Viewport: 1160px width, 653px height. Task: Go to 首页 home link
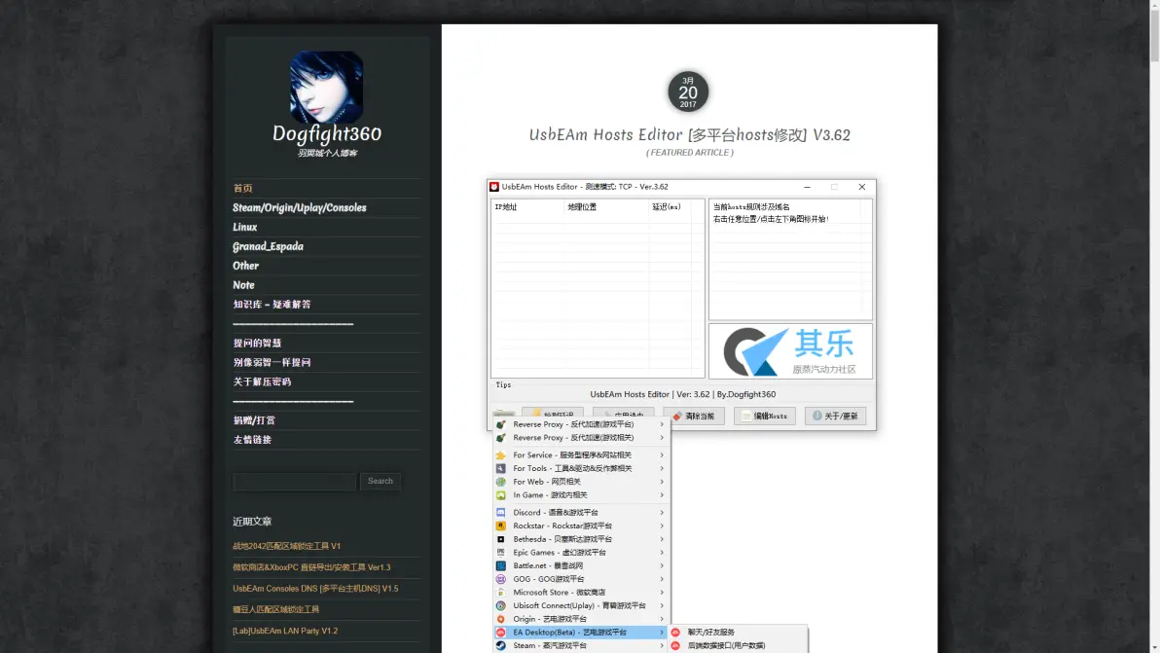242,189
